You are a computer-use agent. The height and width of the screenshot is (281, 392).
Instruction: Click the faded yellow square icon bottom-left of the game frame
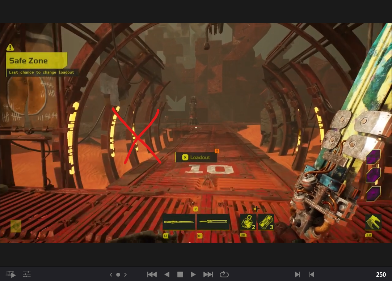tap(16, 226)
